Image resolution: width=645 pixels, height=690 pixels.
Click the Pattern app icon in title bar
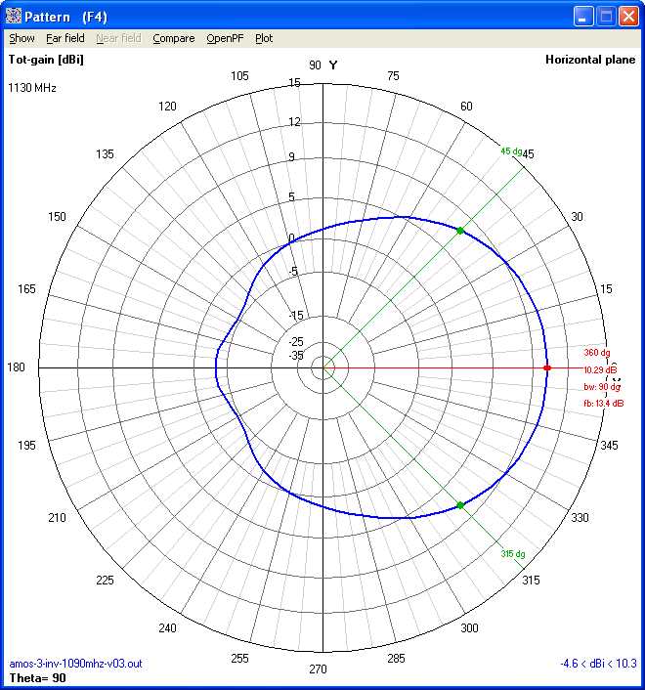pos(14,17)
